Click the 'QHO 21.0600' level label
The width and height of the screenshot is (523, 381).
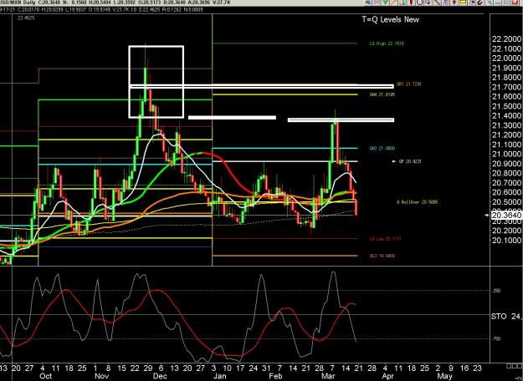pos(382,149)
